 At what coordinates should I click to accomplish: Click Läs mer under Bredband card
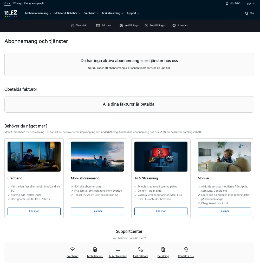tap(34, 211)
